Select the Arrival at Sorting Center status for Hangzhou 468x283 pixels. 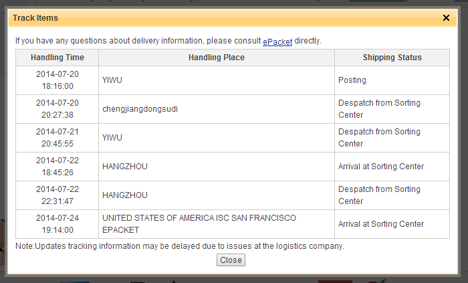coord(392,167)
